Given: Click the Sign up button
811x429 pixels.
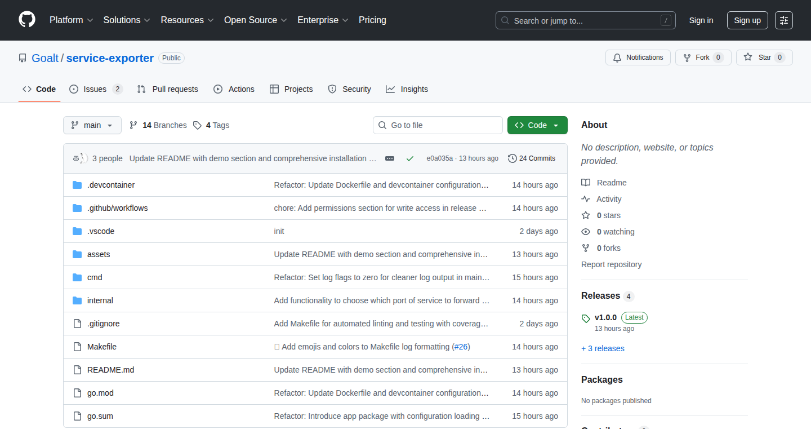Looking at the screenshot, I should click(747, 20).
